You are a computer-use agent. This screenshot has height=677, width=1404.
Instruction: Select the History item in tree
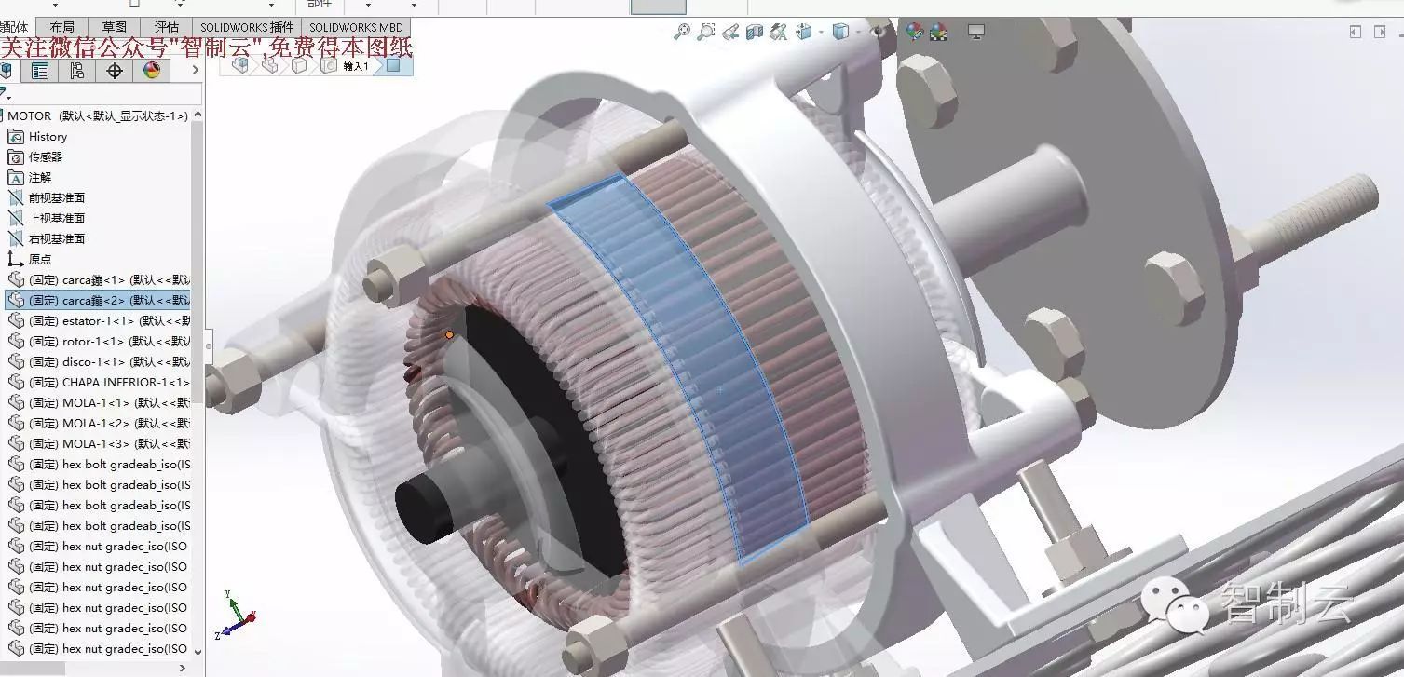click(x=48, y=137)
